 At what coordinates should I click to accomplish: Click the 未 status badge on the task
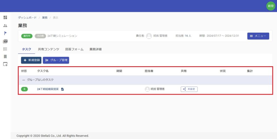point(24,89)
